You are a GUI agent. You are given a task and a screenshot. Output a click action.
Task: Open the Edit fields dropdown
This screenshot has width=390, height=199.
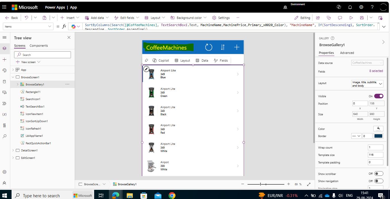click(127, 18)
